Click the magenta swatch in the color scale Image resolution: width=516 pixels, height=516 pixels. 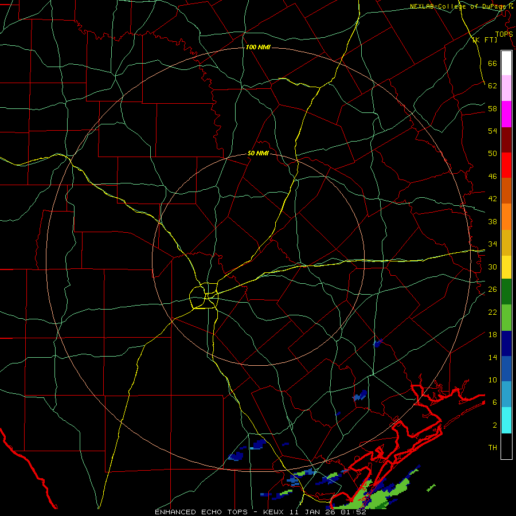point(506,114)
